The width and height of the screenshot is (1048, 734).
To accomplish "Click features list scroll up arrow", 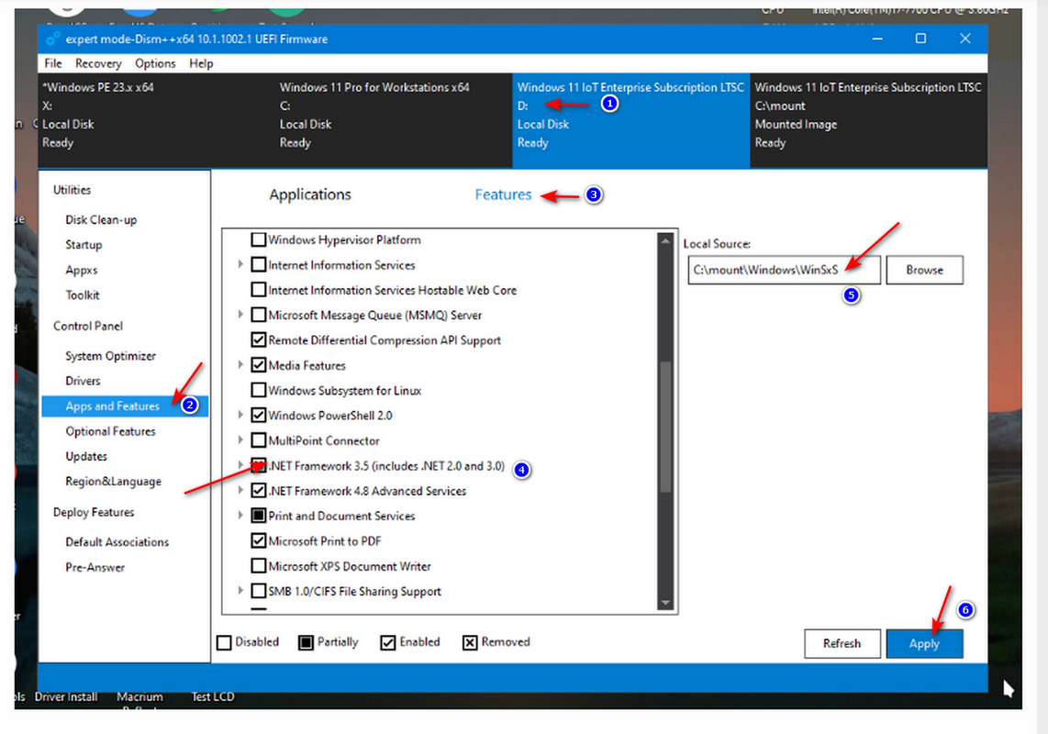I will 665,240.
